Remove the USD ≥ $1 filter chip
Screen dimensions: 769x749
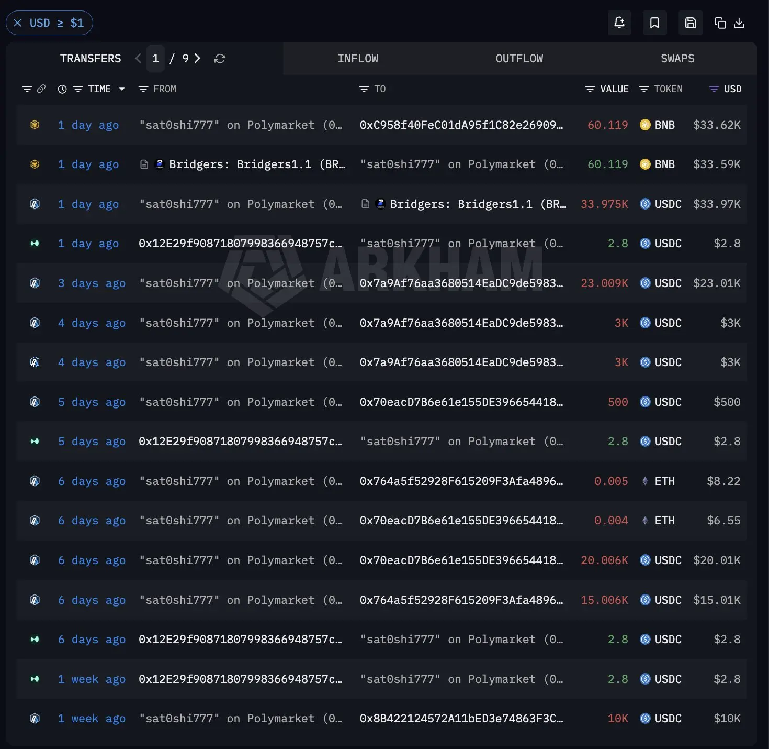[x=18, y=23]
